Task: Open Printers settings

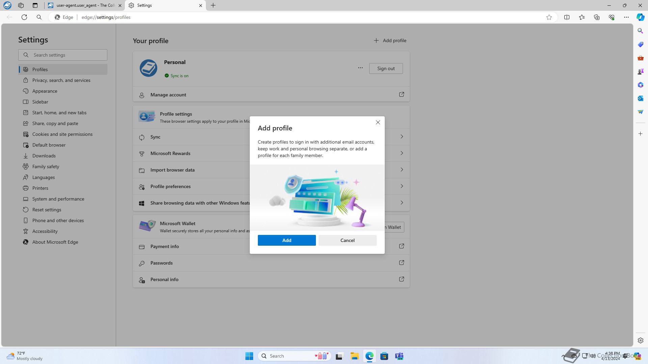Action: pyautogui.click(x=63, y=188)
